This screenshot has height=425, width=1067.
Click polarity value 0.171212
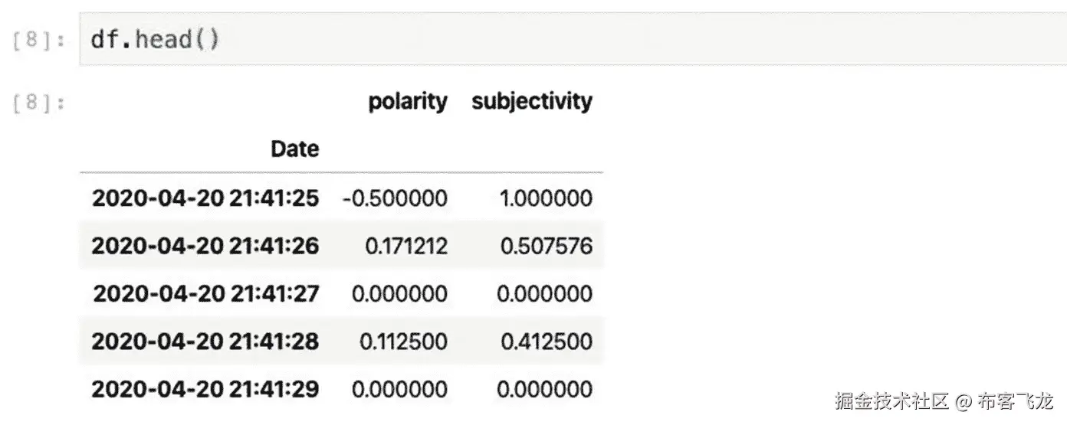click(403, 246)
